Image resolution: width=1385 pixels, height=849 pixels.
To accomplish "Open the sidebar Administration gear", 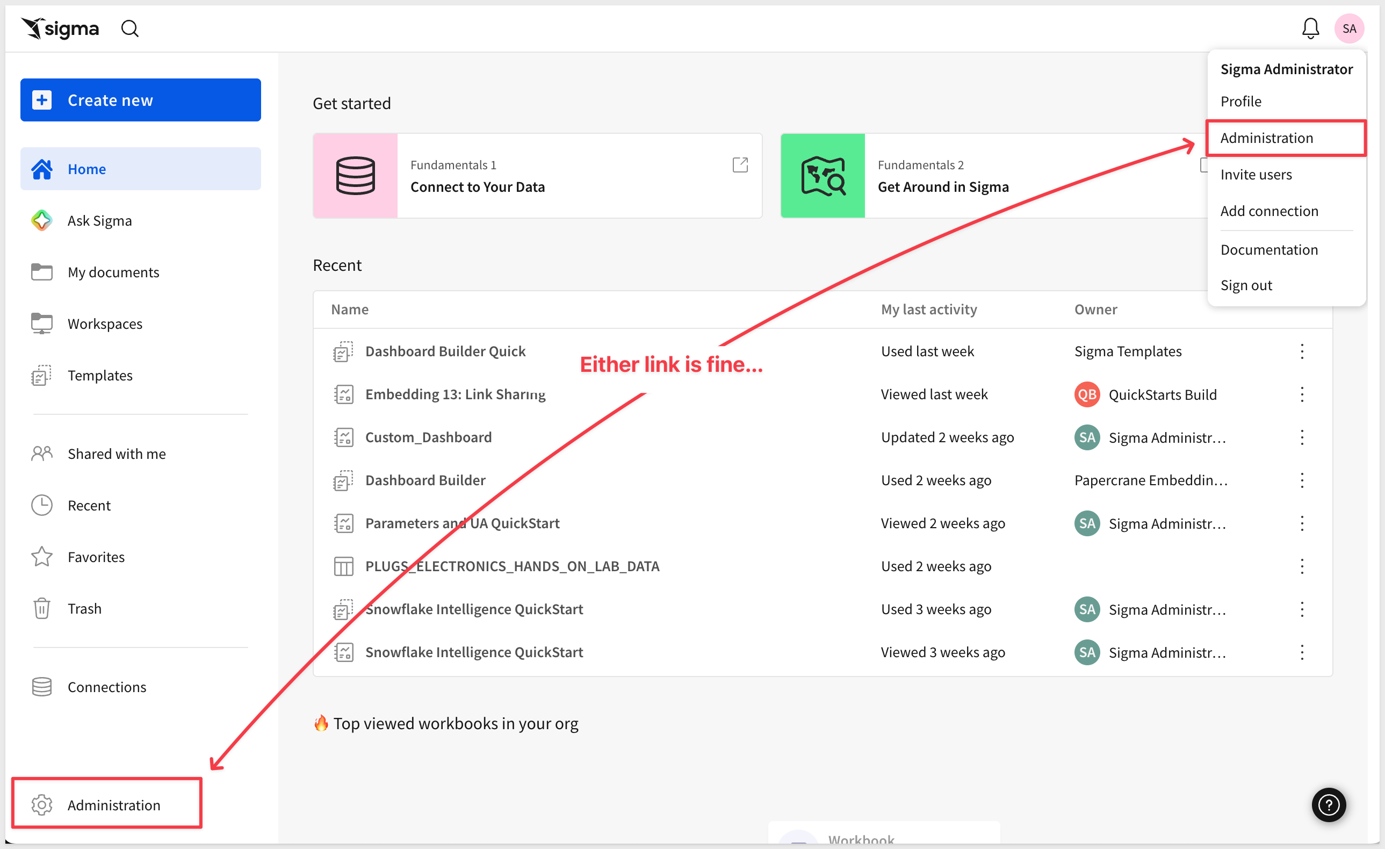I will (41, 804).
